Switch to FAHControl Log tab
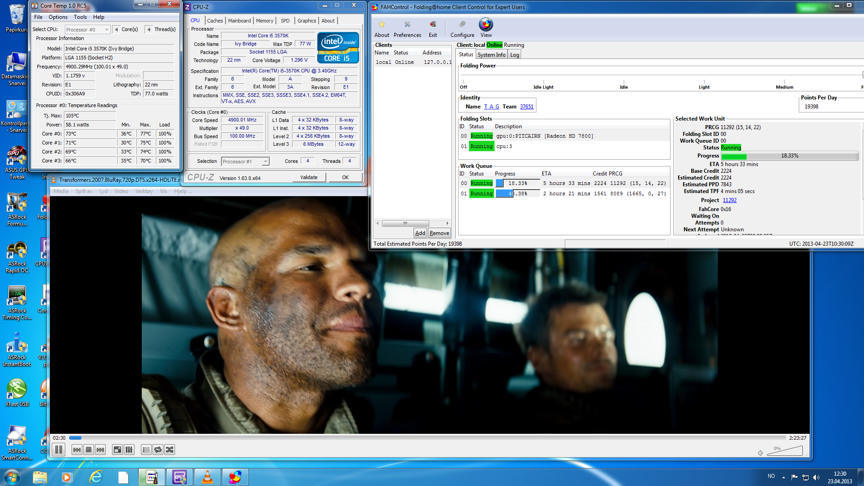This screenshot has height=486, width=864. pyautogui.click(x=514, y=55)
